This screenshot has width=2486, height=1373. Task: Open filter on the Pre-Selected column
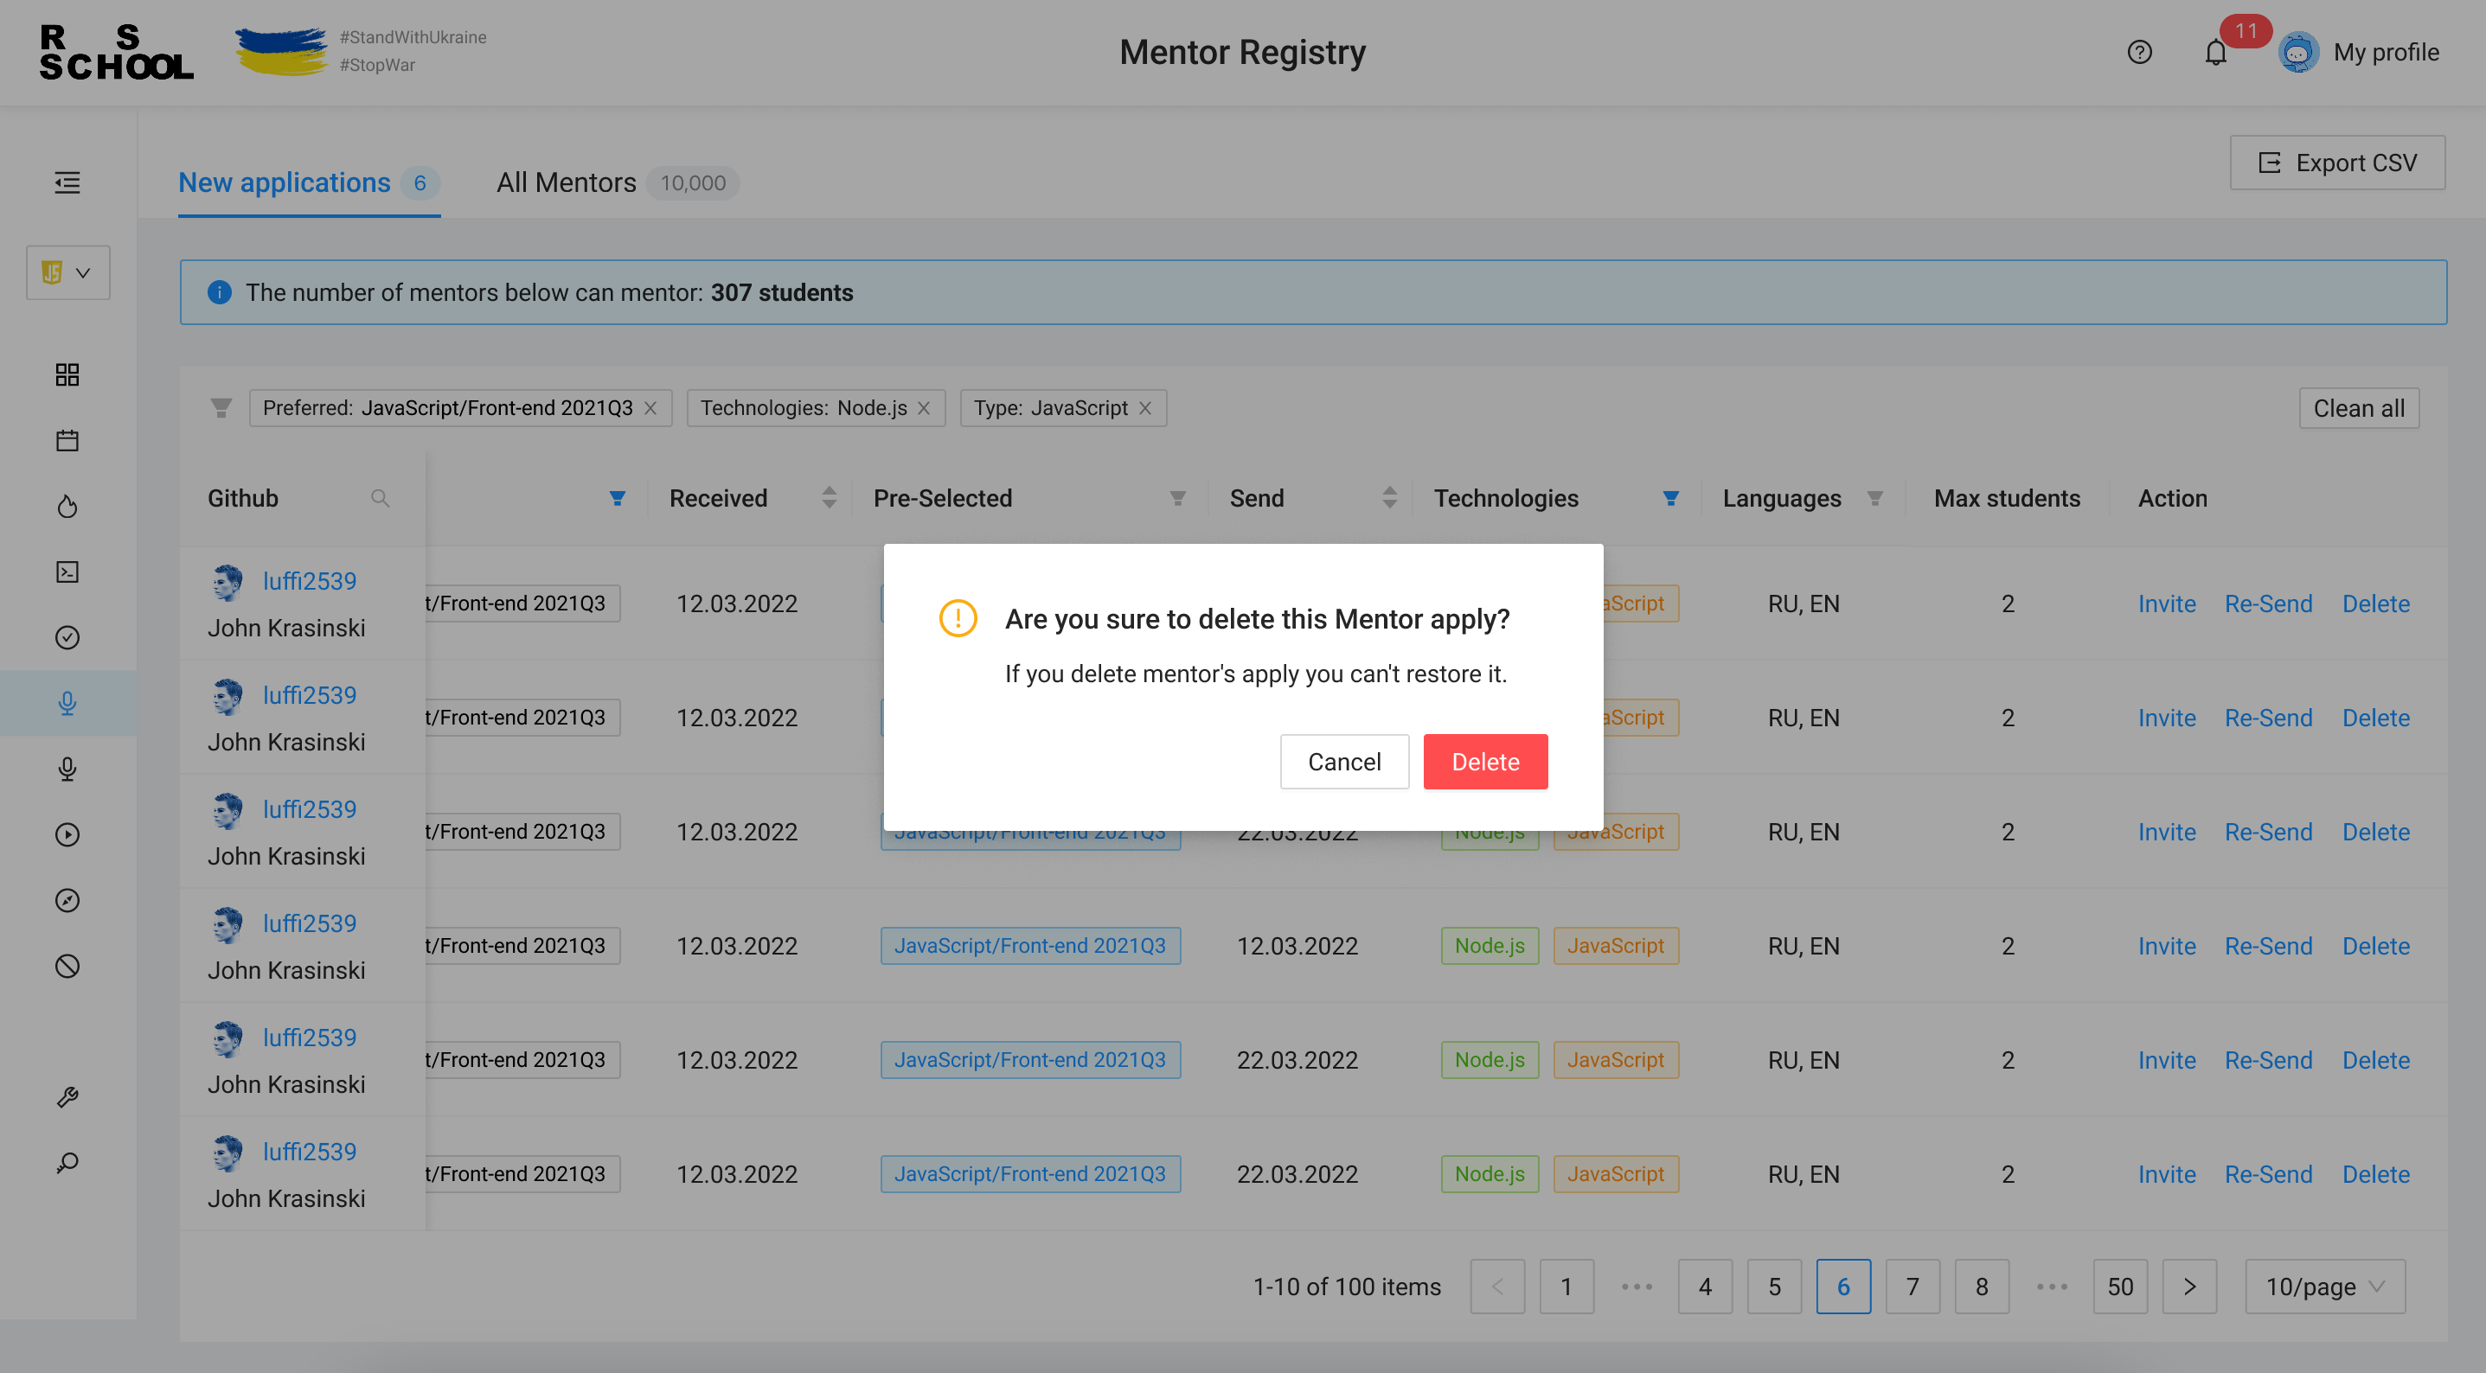click(x=1177, y=499)
